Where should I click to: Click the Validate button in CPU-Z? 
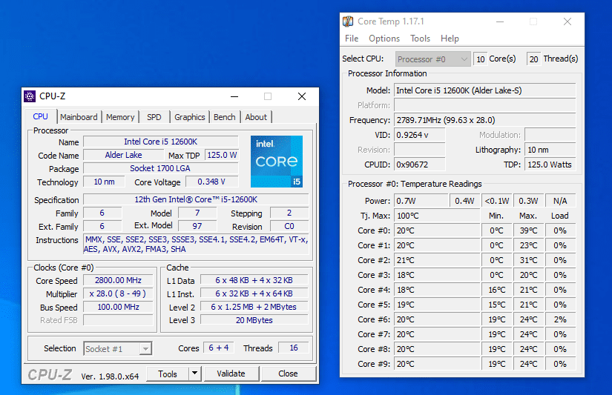click(x=231, y=374)
